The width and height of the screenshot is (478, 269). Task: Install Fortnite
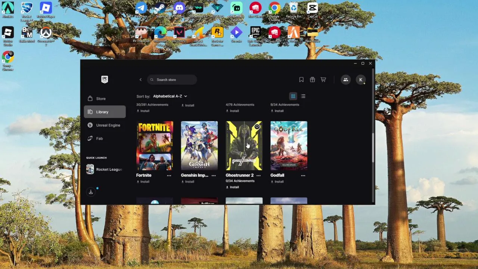point(143,182)
